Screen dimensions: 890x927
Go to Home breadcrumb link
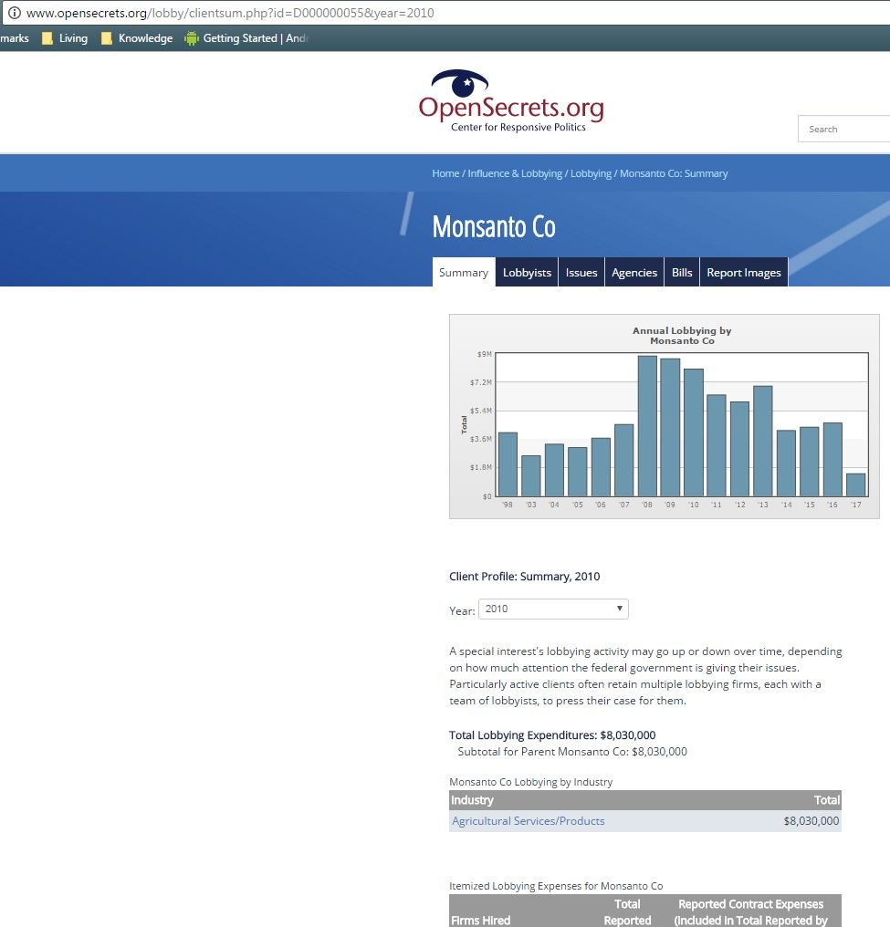445,173
